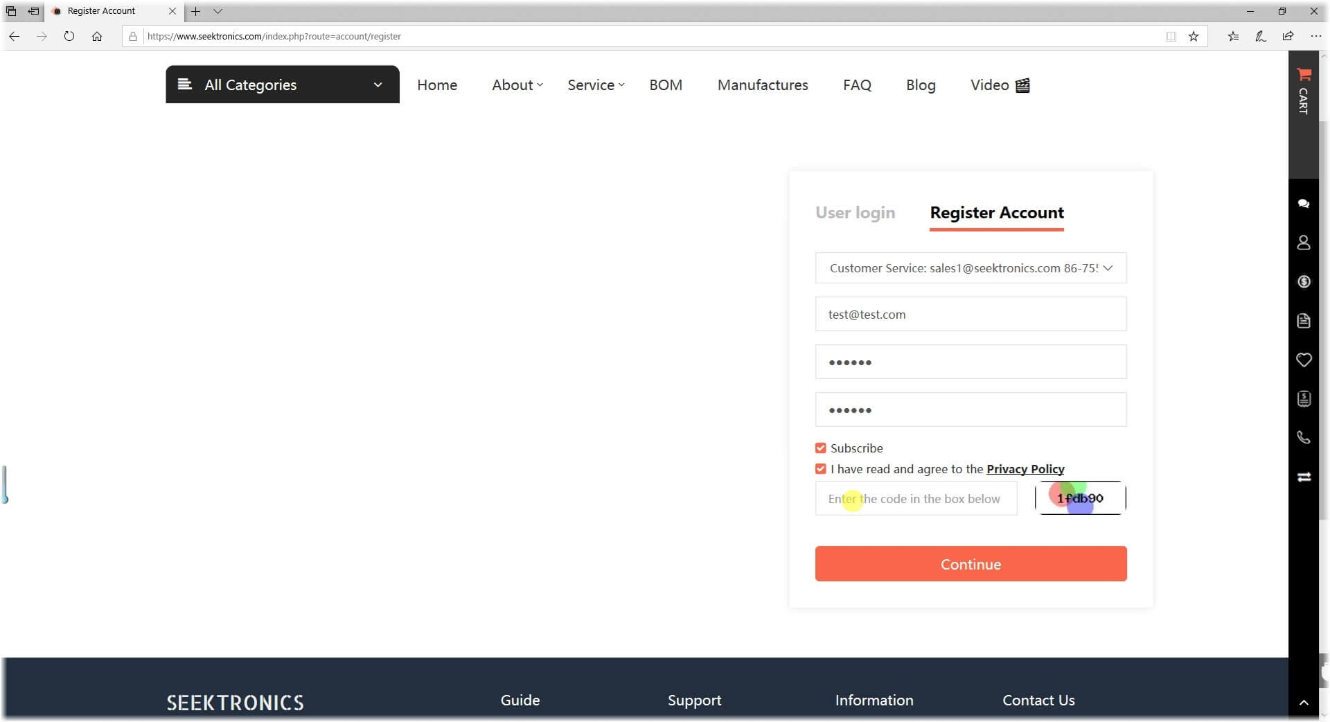
Task: Uncheck the Privacy Policy agreement checkbox
Action: coord(821,469)
